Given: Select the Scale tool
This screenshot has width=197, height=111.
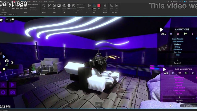Looking at the screenshot, I should [x=21, y=7].
